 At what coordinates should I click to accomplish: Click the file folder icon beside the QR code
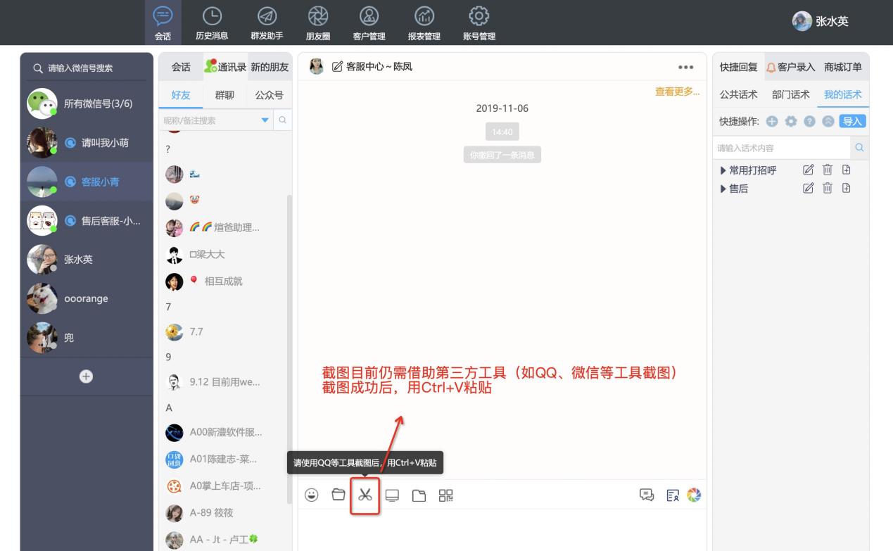419,495
